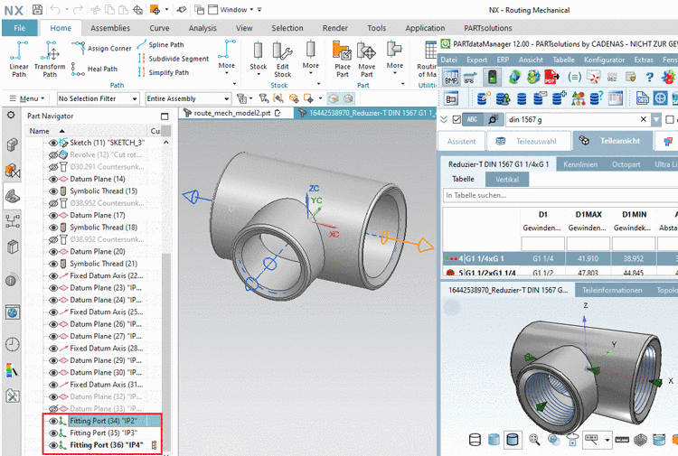Toggle visibility of Fitting Port (34) "IP2"

tap(53, 421)
